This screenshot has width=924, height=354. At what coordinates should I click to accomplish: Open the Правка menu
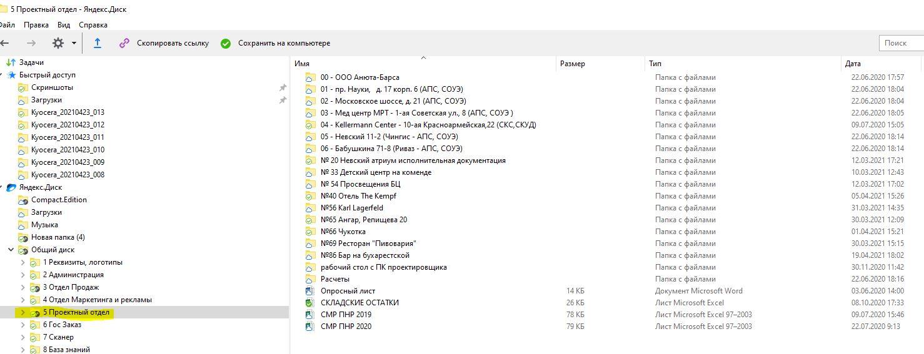click(x=36, y=25)
